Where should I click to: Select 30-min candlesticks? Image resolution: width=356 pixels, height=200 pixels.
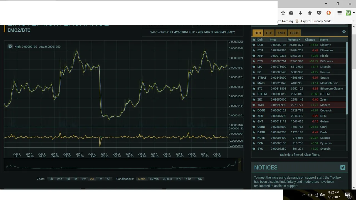coord(167,179)
